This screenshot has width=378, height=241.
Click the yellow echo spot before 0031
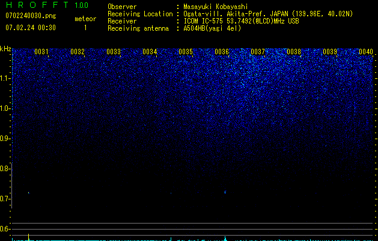click(x=29, y=193)
